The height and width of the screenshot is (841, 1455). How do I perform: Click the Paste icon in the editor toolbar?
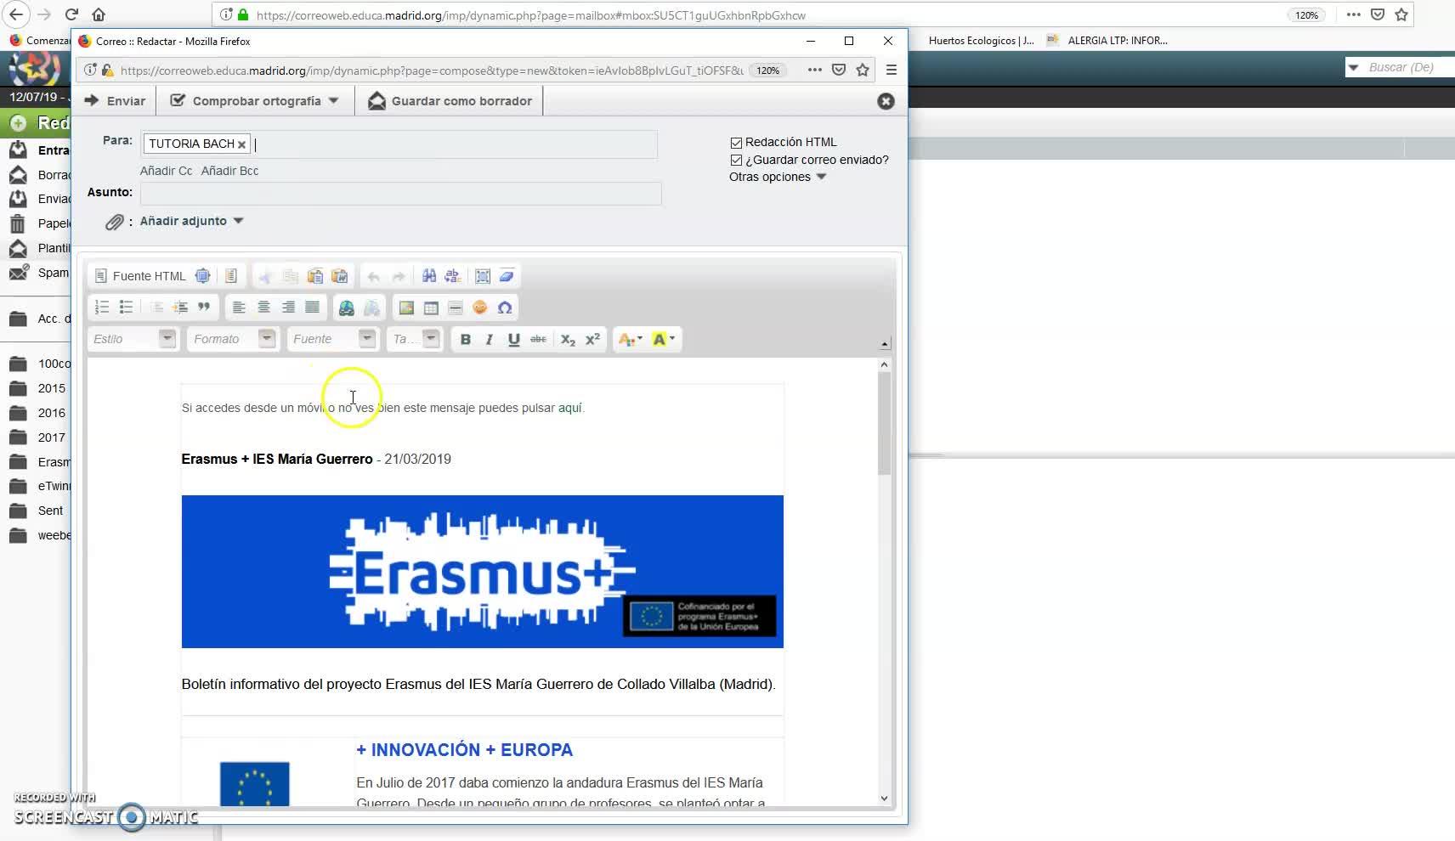(314, 276)
